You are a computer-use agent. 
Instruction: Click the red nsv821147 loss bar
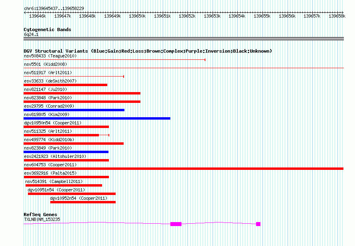(x=82, y=93)
